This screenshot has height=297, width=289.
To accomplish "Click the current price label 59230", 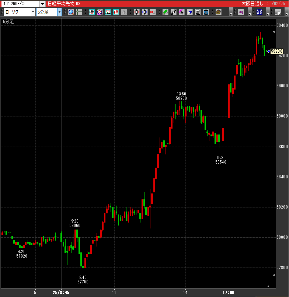I will [276, 51].
